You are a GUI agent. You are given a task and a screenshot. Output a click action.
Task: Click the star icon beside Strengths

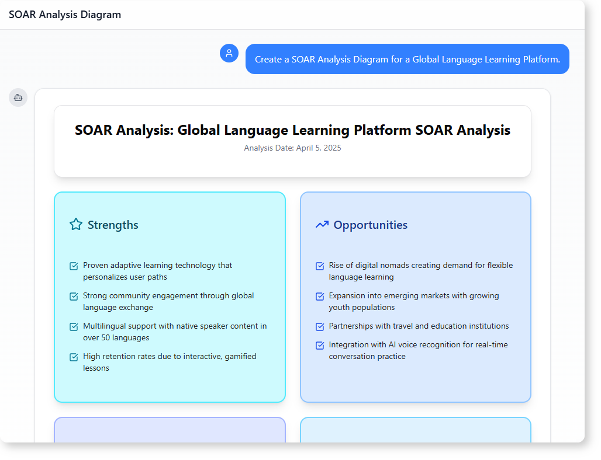click(76, 224)
